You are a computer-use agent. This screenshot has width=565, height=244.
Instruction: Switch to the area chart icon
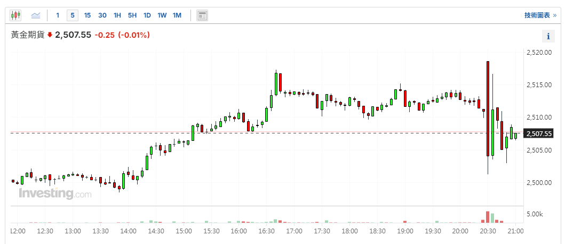(x=36, y=15)
